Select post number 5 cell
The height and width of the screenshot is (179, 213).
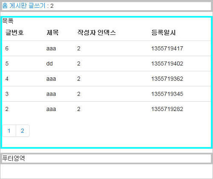click(x=7, y=63)
